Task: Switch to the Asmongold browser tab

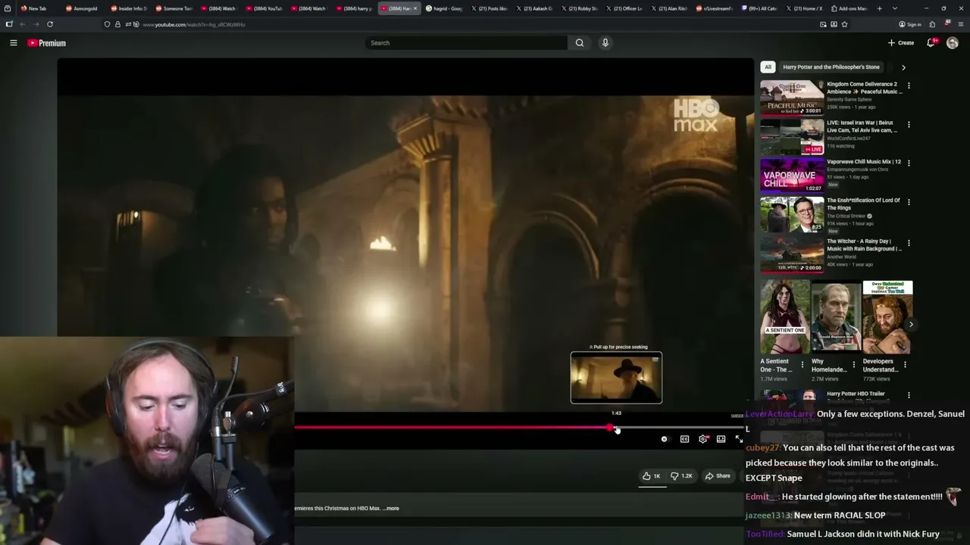Action: point(82,8)
